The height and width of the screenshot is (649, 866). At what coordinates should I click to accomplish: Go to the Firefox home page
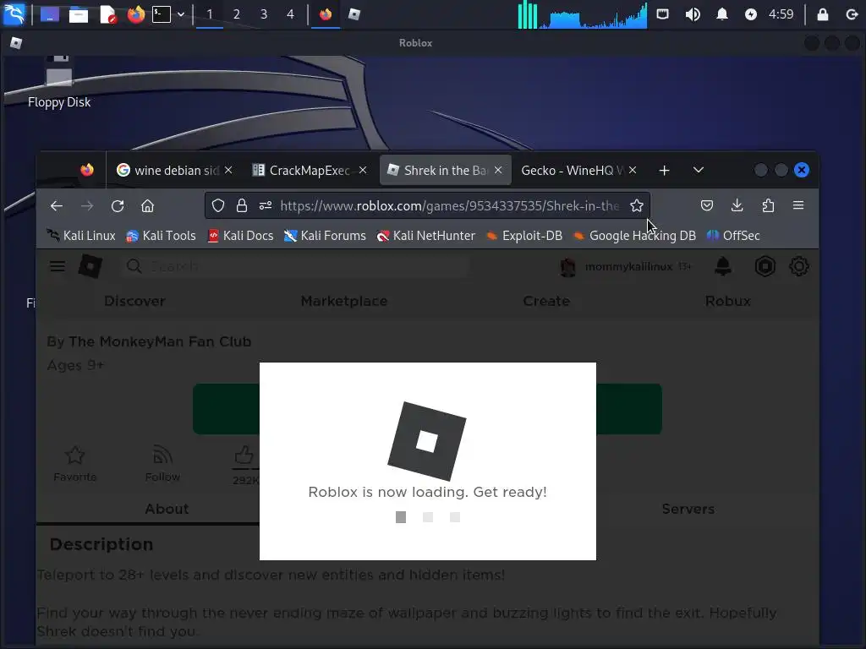coord(147,206)
